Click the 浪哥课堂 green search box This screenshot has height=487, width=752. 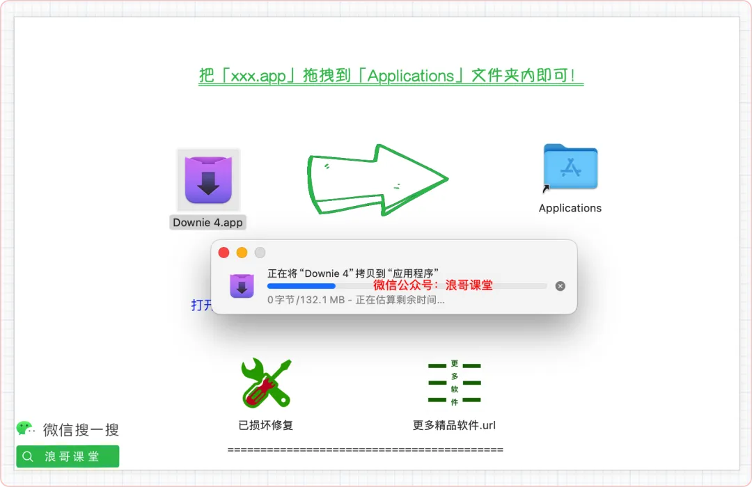pos(68,456)
